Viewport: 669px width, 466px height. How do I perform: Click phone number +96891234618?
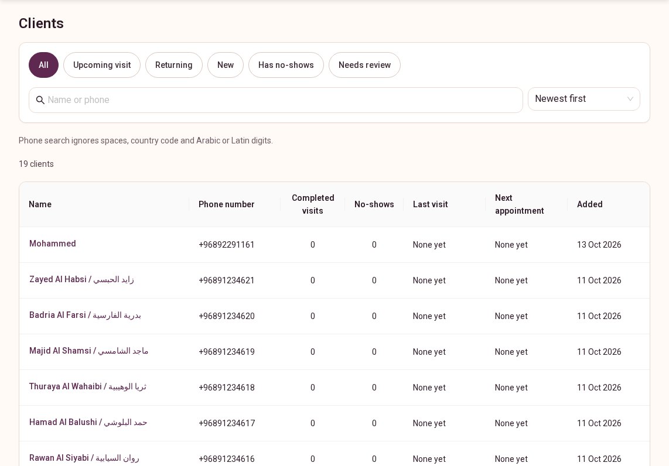[x=227, y=388]
